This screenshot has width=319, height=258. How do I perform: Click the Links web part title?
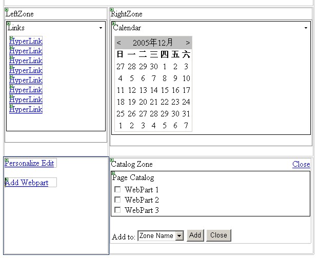pyautogui.click(x=16, y=28)
